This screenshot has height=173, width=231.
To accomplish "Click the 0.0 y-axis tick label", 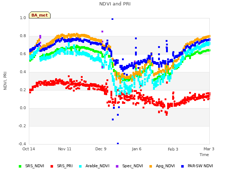I will pos(23,108).
